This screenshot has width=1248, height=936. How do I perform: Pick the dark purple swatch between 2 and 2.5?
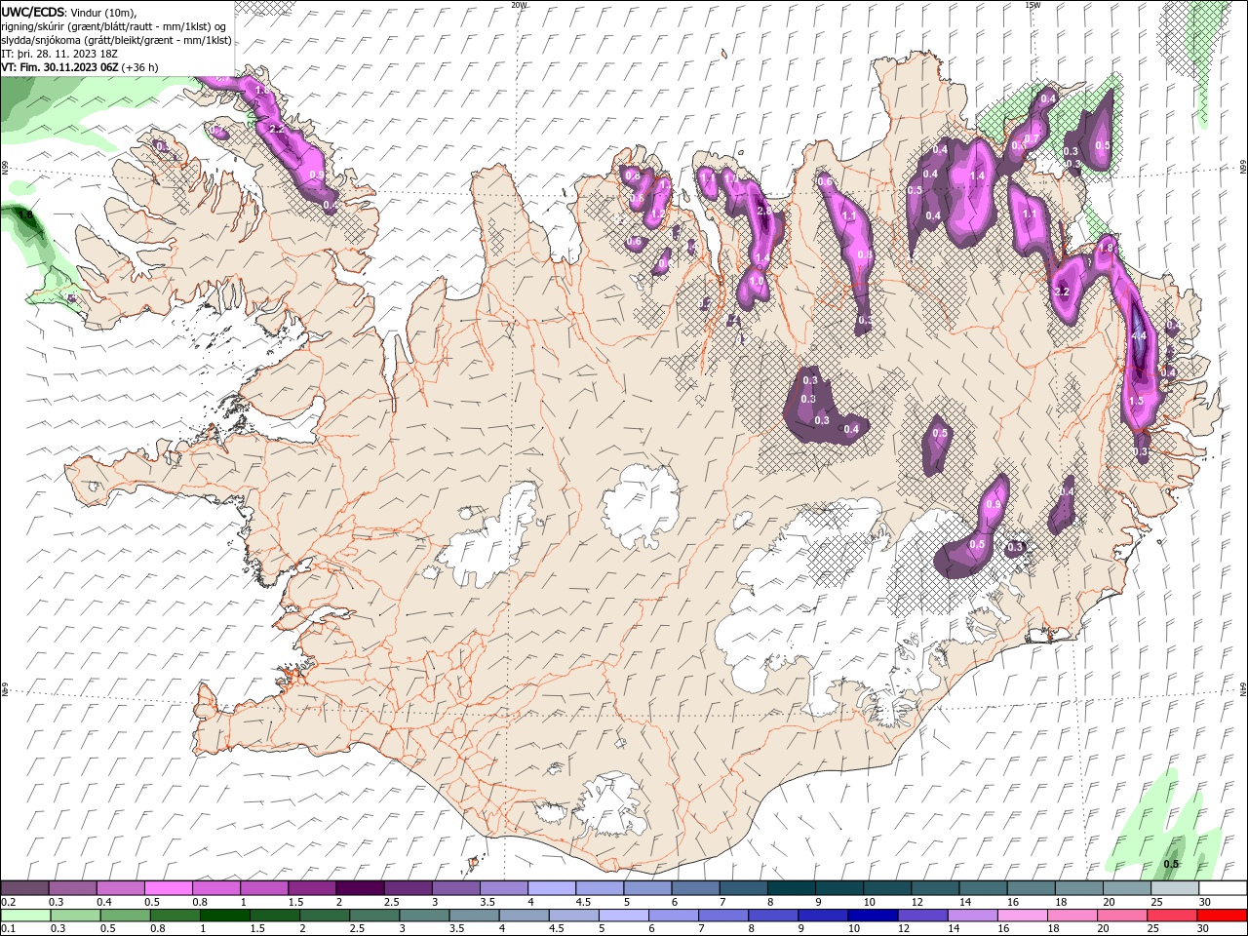coord(360,888)
